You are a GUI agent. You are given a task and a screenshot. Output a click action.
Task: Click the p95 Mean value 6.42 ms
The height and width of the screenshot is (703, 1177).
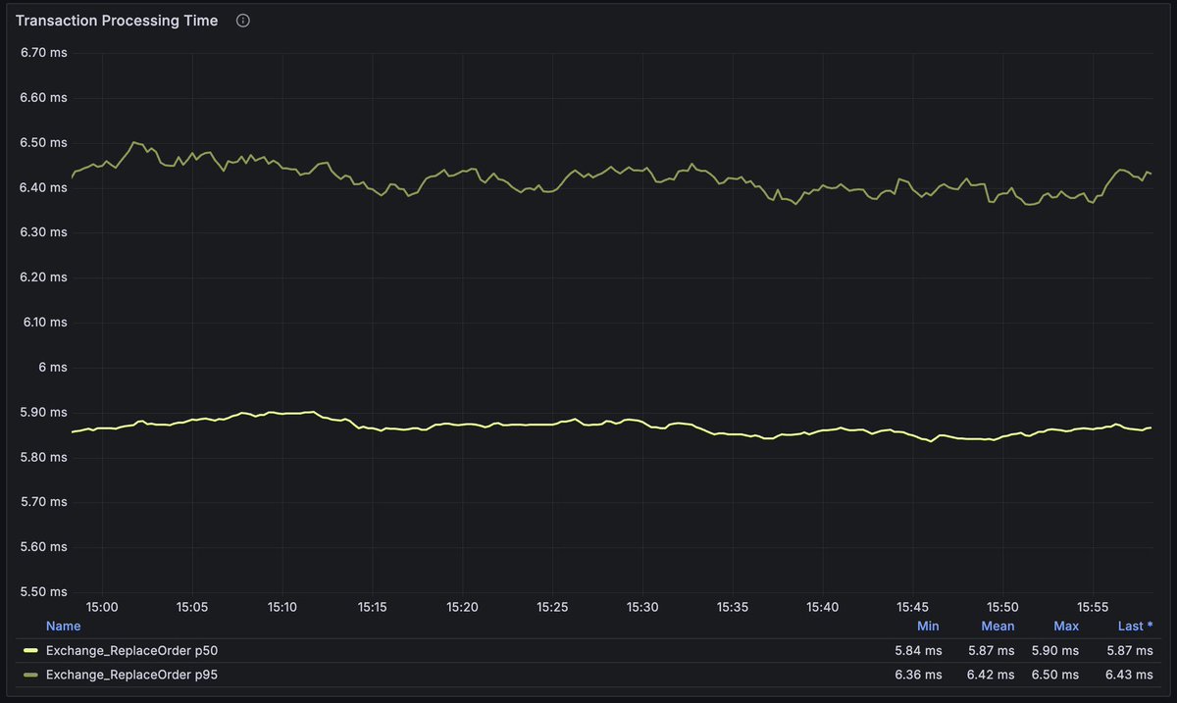[991, 675]
